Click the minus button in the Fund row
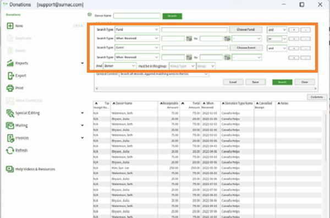Image resolution: width=330 pixels, height=218 pixels. point(305,30)
